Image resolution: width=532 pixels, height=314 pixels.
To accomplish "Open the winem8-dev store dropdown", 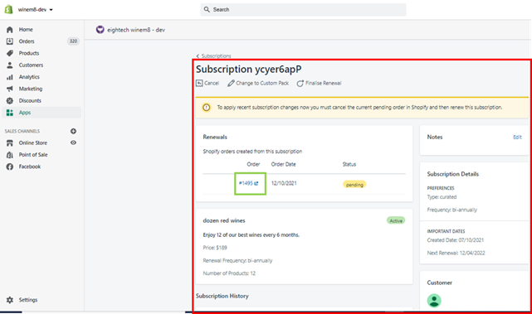I will [36, 10].
